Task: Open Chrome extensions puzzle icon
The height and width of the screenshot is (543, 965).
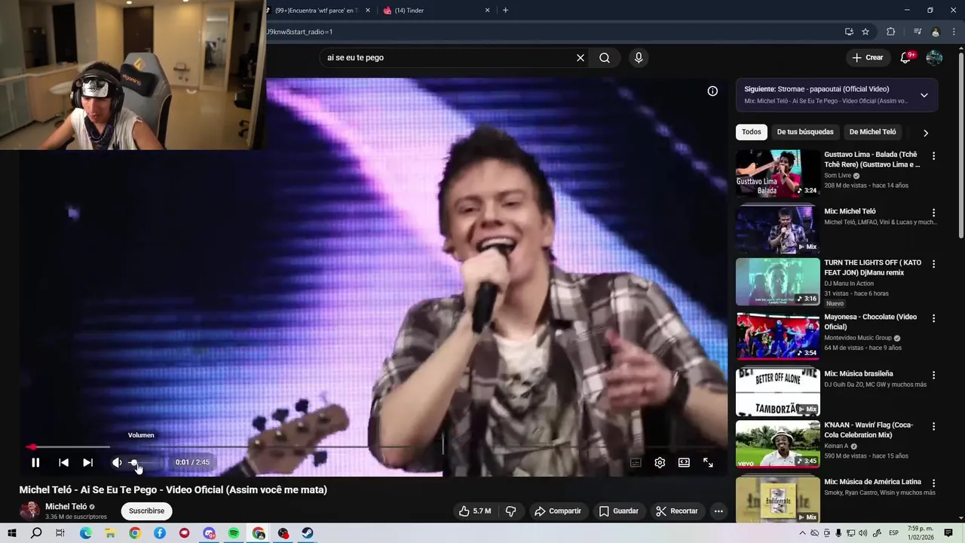Action: coord(891,32)
